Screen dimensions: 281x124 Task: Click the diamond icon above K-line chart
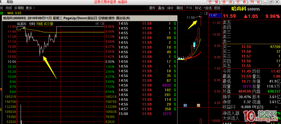tap(201, 13)
